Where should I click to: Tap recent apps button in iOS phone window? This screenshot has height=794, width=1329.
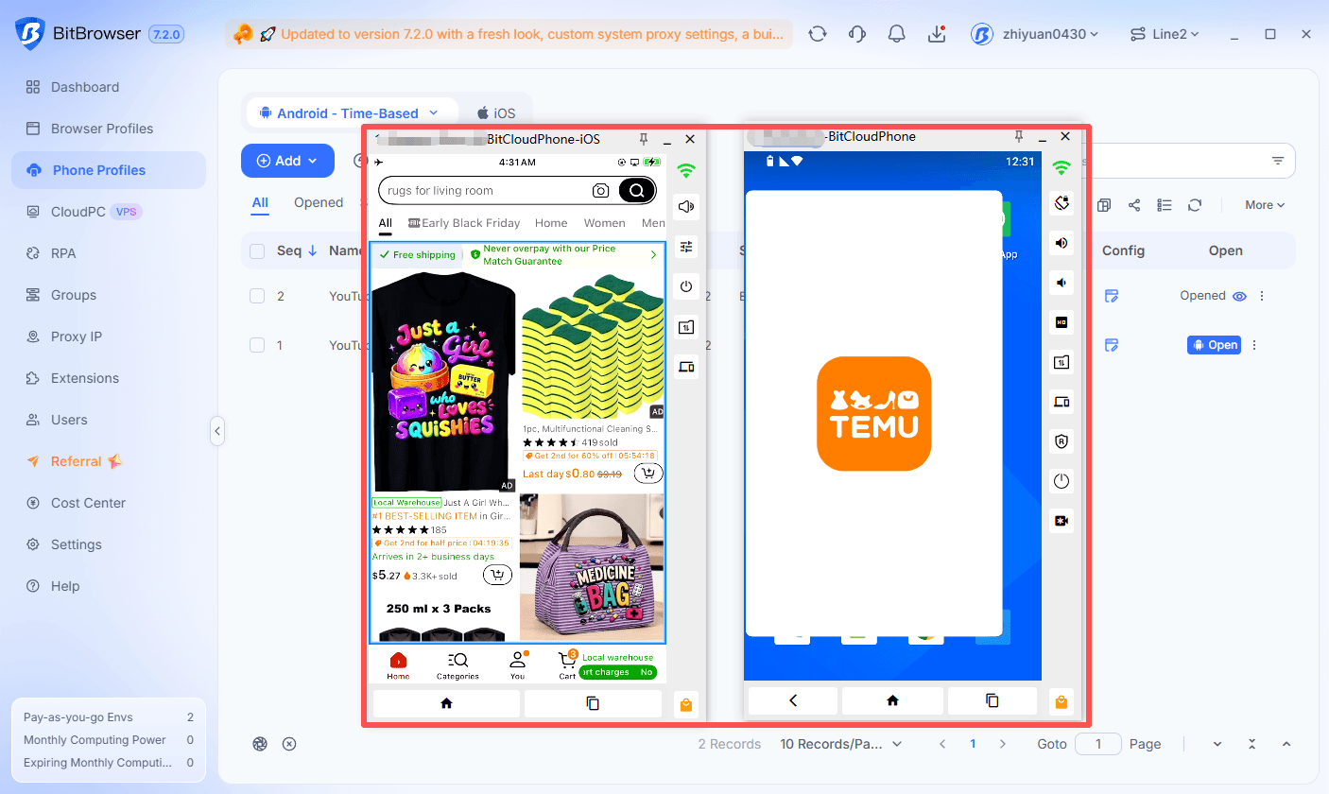click(x=593, y=703)
